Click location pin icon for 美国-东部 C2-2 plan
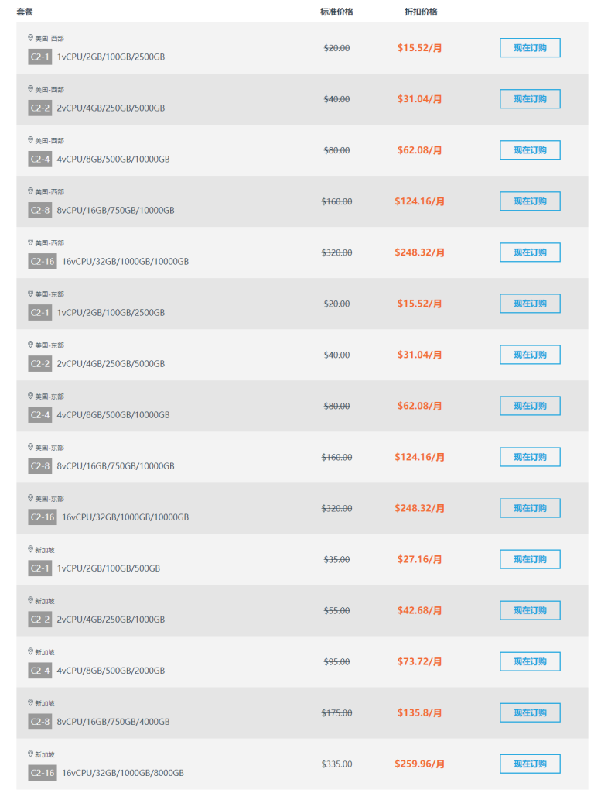The width and height of the screenshot is (601, 793). pyautogui.click(x=31, y=344)
